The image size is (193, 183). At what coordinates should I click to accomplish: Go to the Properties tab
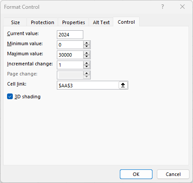74,22
